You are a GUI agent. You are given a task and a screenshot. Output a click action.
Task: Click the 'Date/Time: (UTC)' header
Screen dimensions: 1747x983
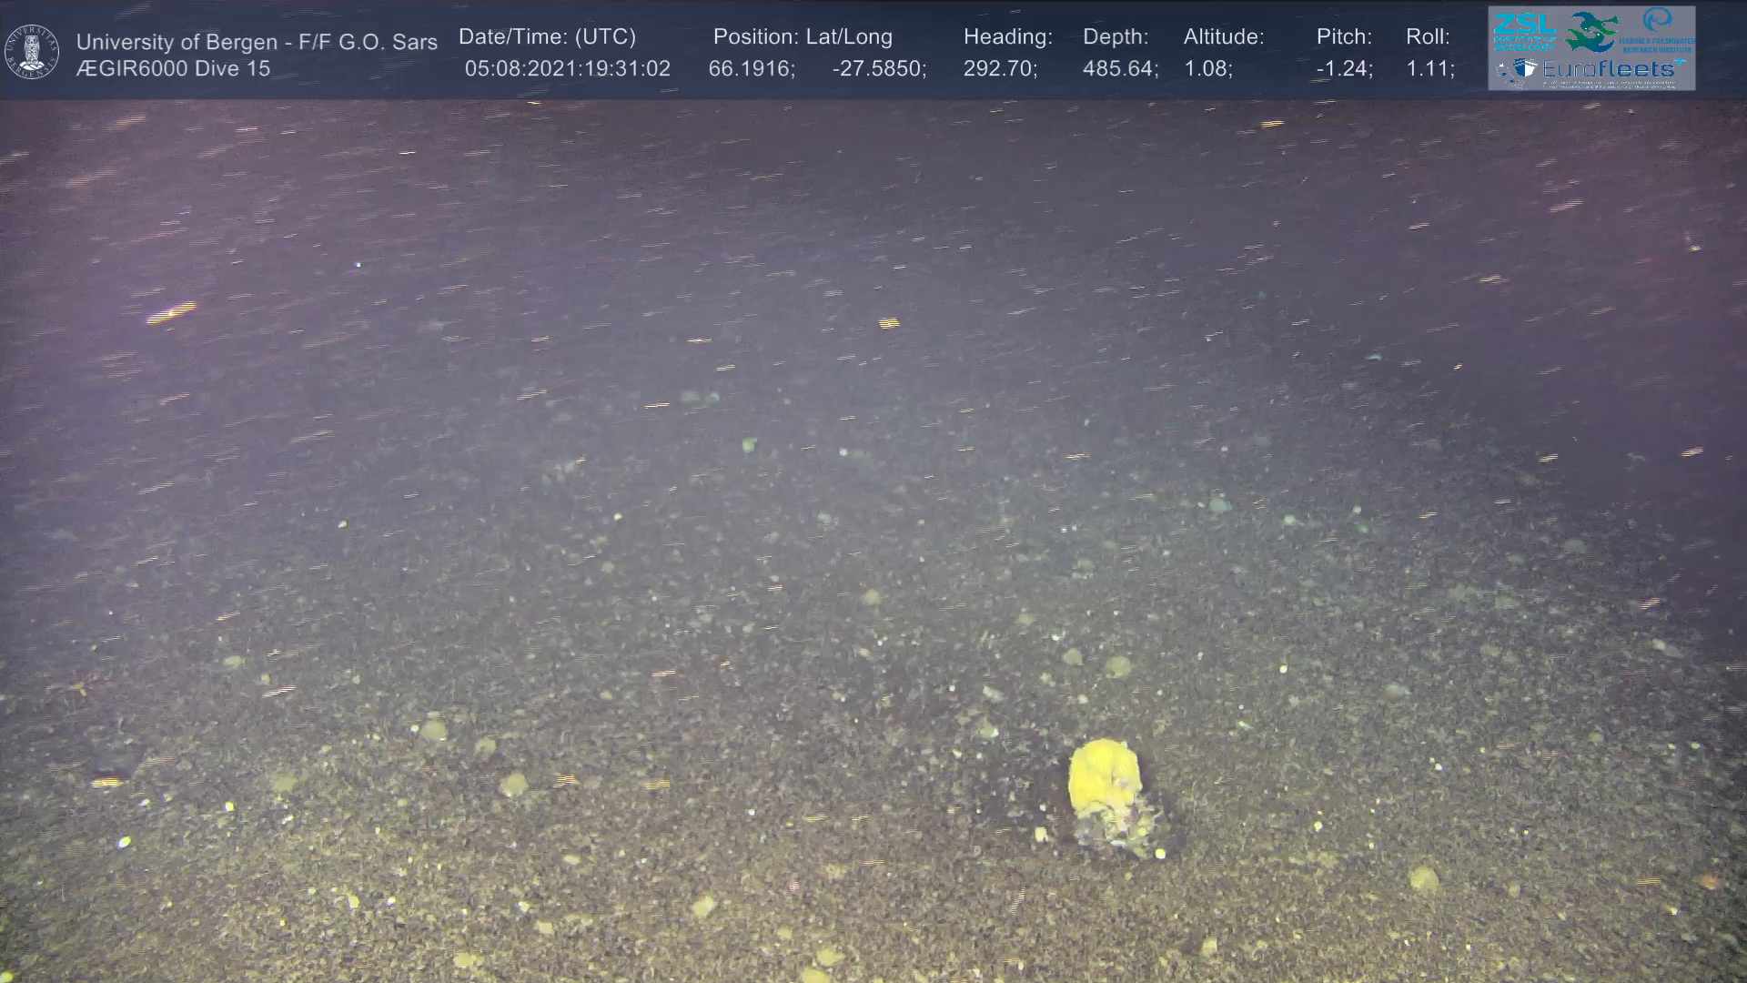pos(547,36)
